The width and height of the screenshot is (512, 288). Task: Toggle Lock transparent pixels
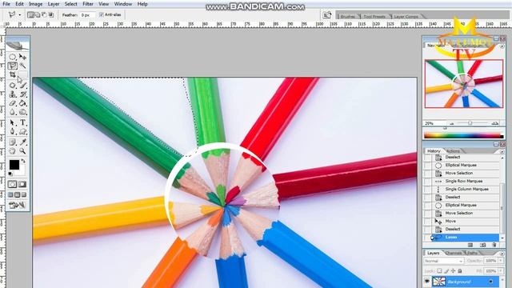439,271
